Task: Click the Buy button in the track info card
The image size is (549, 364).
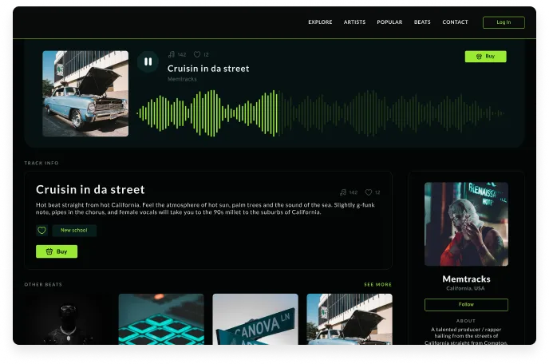Action: point(57,251)
